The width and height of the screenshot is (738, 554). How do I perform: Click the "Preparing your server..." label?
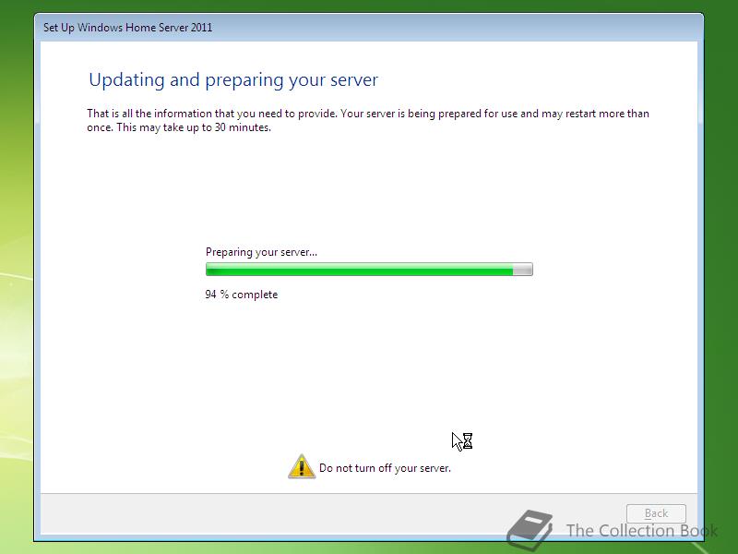261,252
